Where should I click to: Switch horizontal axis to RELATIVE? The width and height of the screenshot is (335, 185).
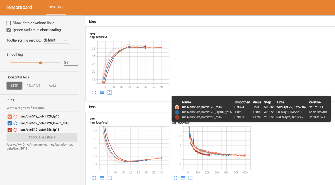[x=33, y=86]
